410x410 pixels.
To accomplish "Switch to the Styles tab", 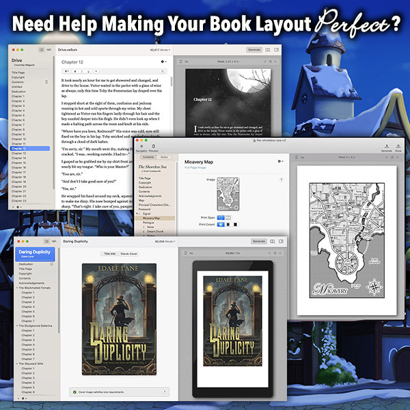I will 165,156.
